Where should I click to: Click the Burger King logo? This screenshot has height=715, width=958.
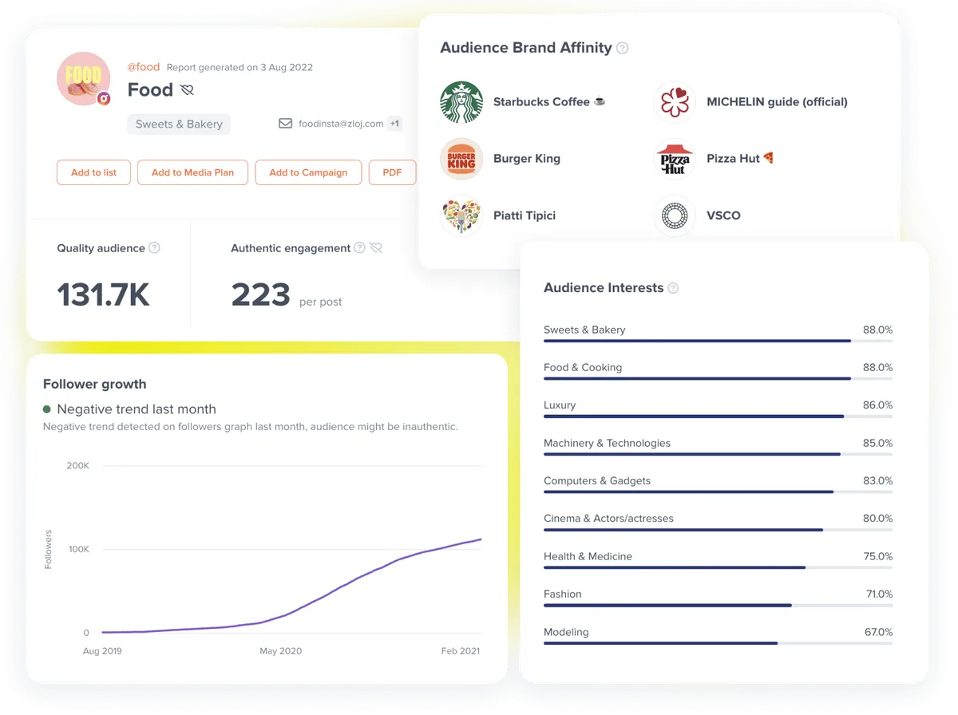461,159
